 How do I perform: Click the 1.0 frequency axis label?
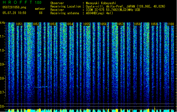click(x=3, y=50)
